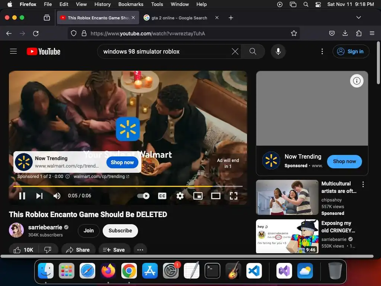381x286 pixels.
Task: Grab the page vertical scrollbar
Action: pyautogui.click(x=378, y=63)
